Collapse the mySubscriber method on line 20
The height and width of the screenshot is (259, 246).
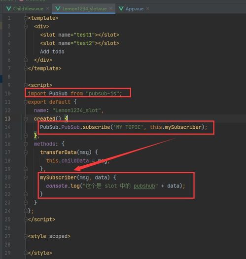tap(26, 178)
